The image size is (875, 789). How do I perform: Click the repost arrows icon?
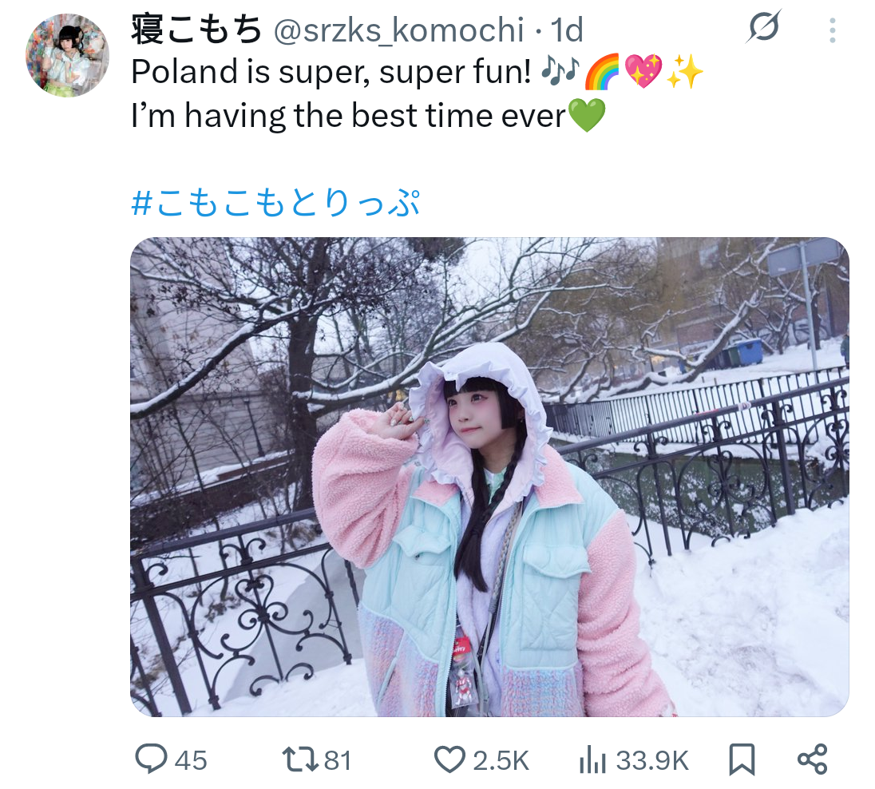[x=299, y=760]
